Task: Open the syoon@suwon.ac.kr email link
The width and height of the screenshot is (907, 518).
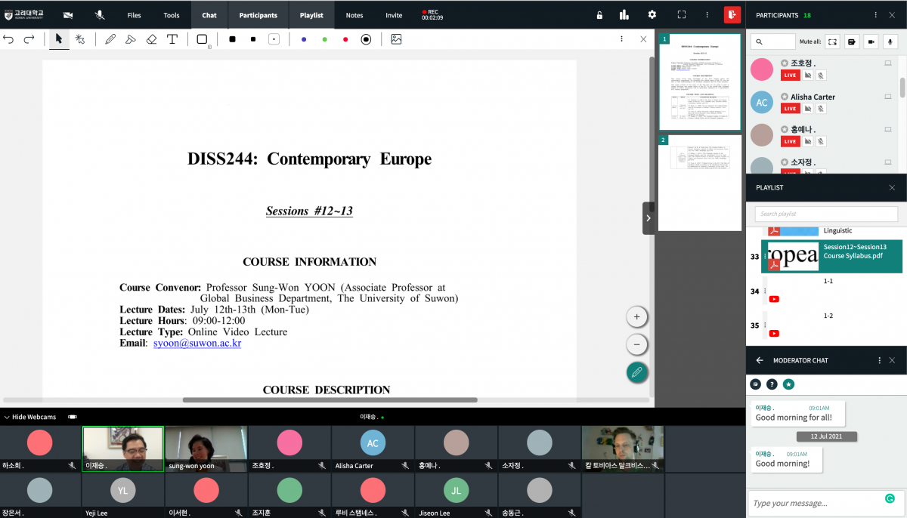Action: click(197, 343)
